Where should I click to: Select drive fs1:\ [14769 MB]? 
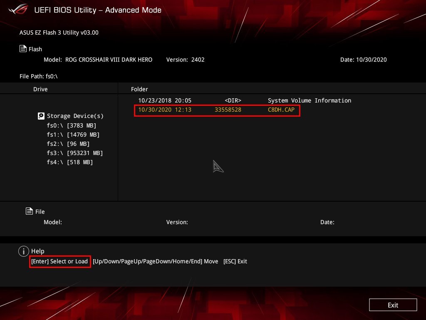[x=73, y=135]
